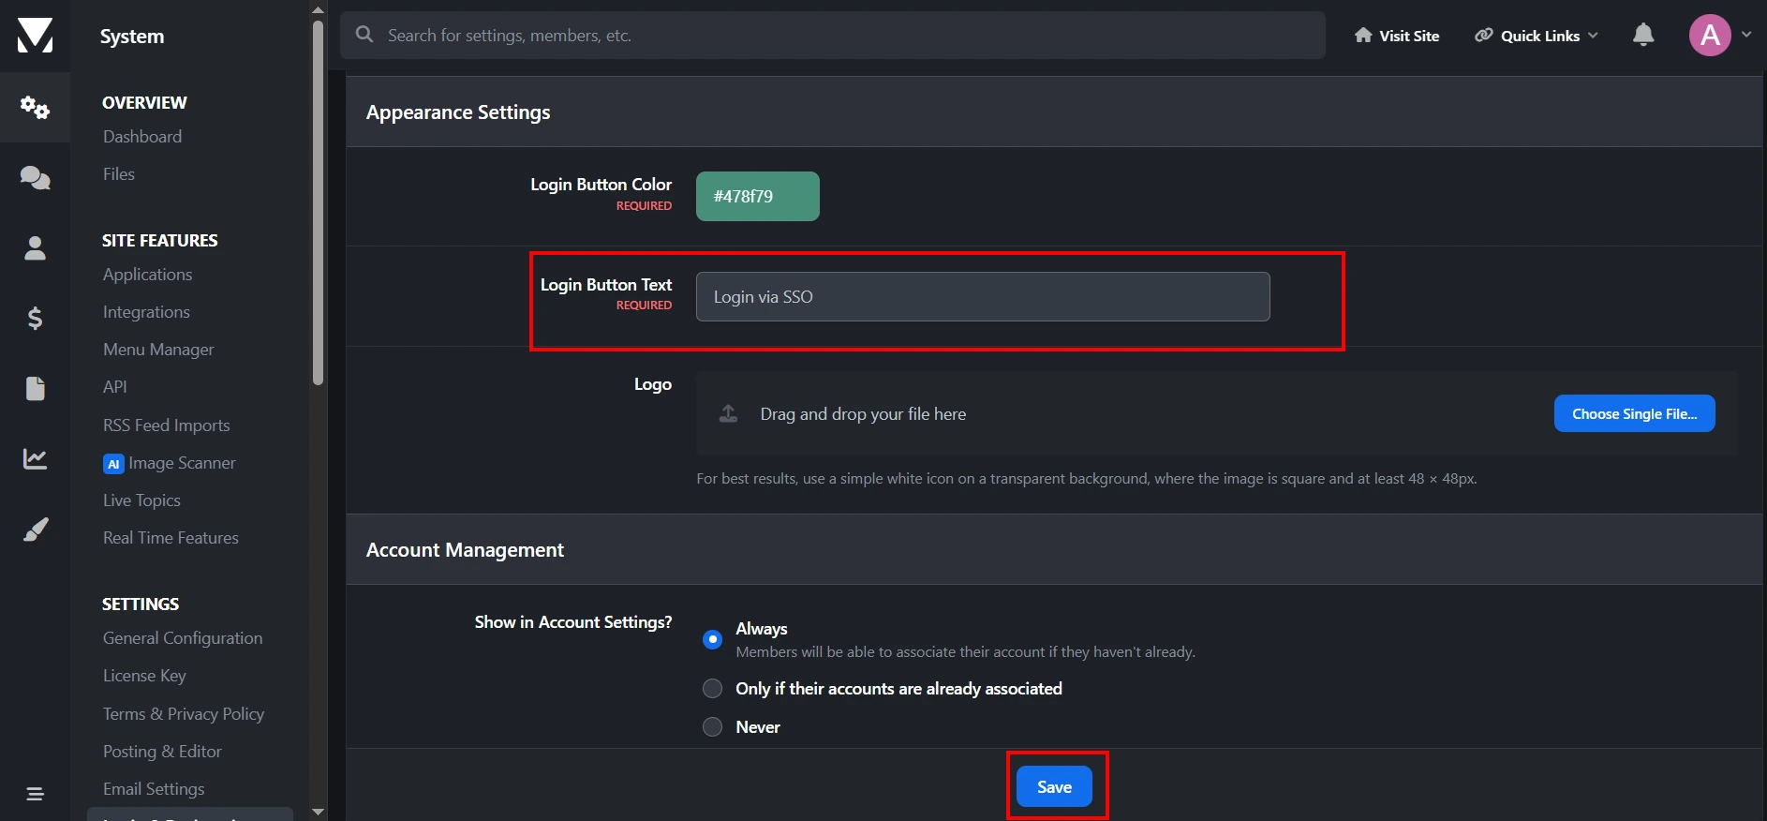Open the Customization paintbrush icon
Screen dimensions: 1767x821
[x=35, y=530]
